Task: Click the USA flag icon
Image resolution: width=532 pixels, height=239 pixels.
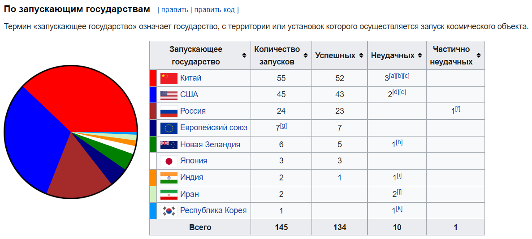Action: coord(169,95)
